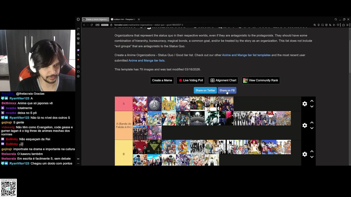Open a new browser tab with plus
The width and height of the screenshot is (351, 197).
pos(139,19)
